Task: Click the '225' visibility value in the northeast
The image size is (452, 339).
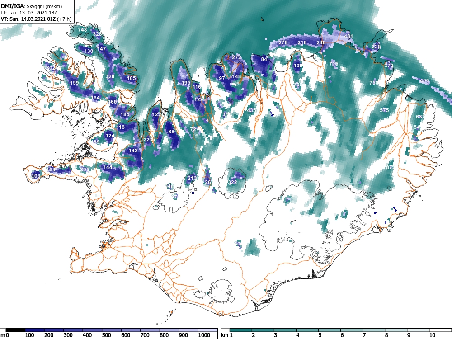Action: pos(376,47)
